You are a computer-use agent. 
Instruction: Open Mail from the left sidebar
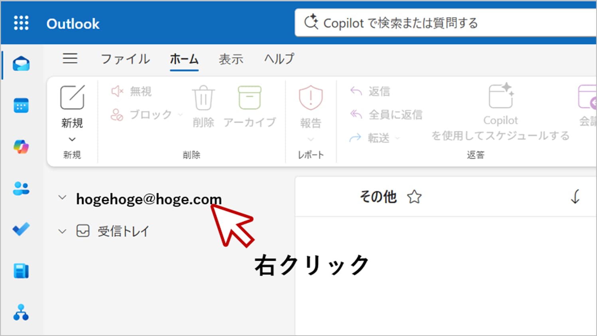coord(21,64)
